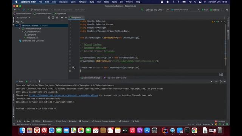Open IDE settings gear in top toolbar
Image resolution: width=242 pixels, height=136 pixels.
click(227, 10)
